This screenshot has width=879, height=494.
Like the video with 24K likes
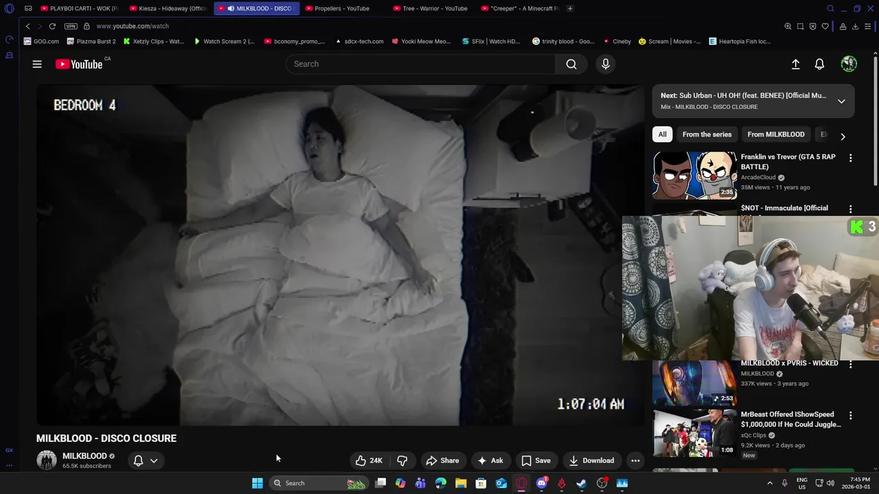click(369, 460)
